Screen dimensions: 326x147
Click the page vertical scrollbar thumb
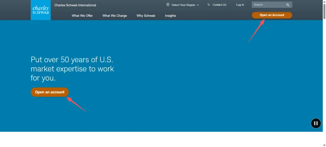tap(324, 11)
